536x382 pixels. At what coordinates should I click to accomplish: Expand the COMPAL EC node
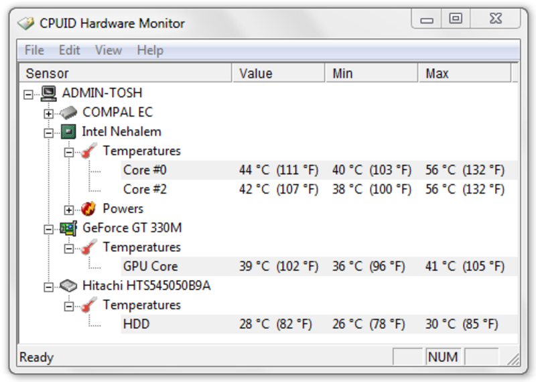(x=48, y=113)
